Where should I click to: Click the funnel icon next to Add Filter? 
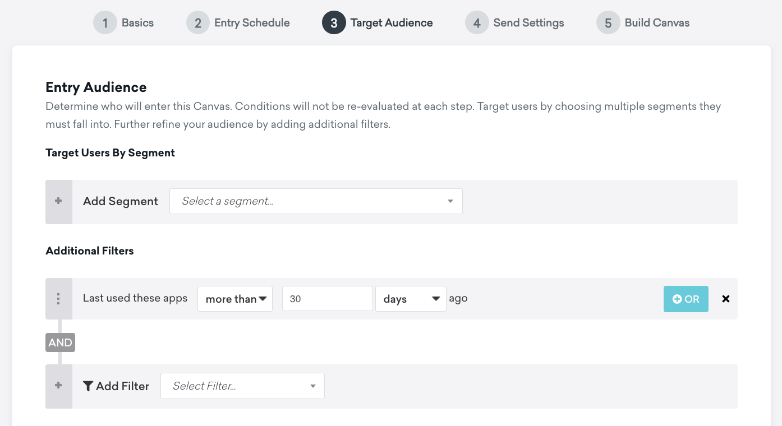point(88,386)
